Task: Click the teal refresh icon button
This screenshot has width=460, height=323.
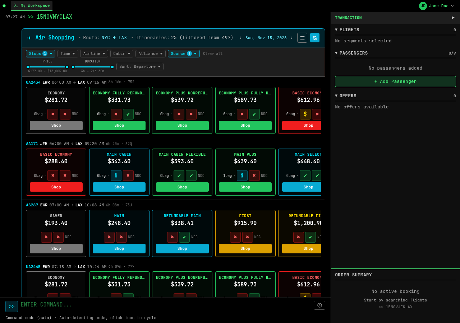Action: point(315,38)
